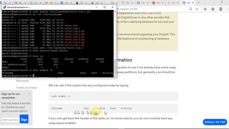Screen dimensions: 229x129
Task: Switch to the Azure wpl tab
Action: point(96,3)
